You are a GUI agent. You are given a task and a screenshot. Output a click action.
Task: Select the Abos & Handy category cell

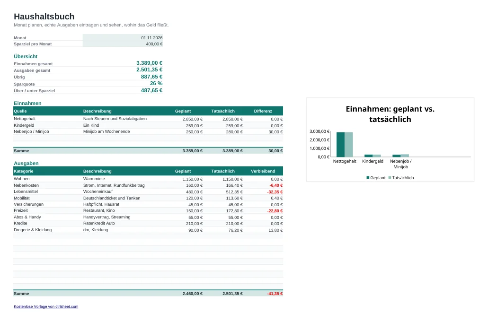point(48,217)
